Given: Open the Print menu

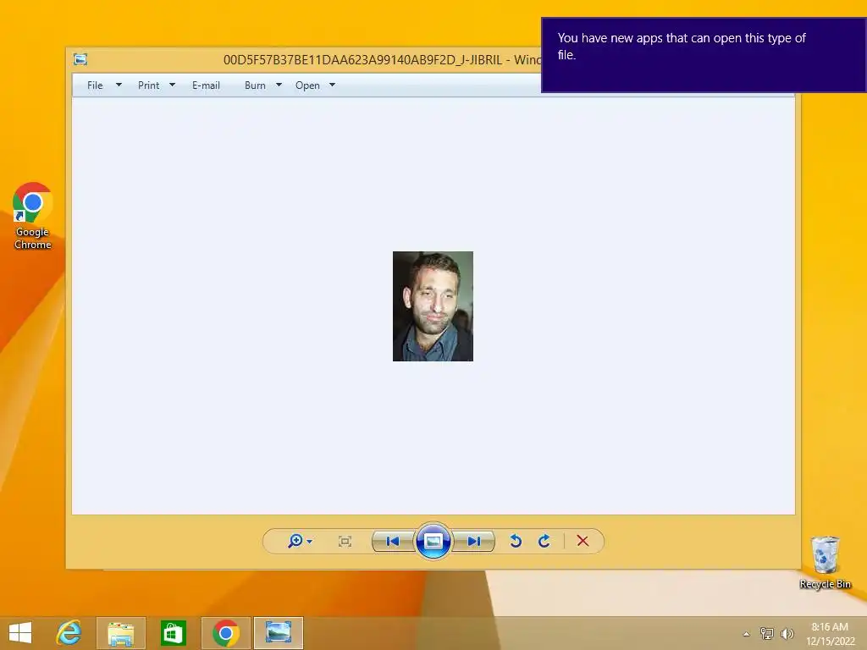Looking at the screenshot, I should point(149,85).
